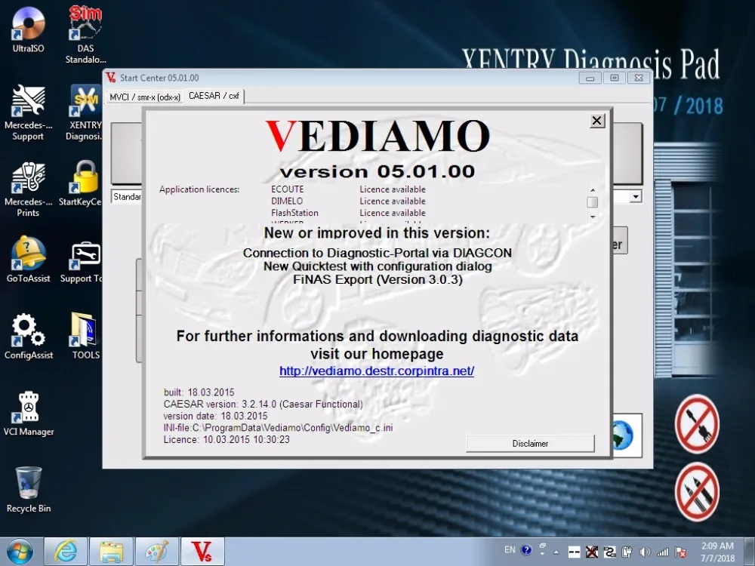The height and width of the screenshot is (566, 755).
Task: Open the Recycle Bin
Action: pyautogui.click(x=29, y=490)
